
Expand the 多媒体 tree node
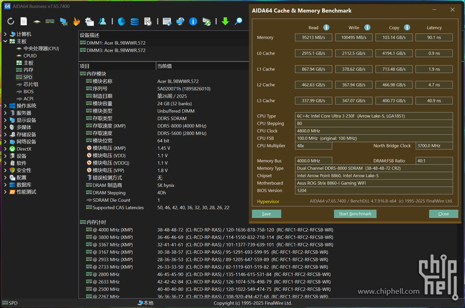pos(5,127)
